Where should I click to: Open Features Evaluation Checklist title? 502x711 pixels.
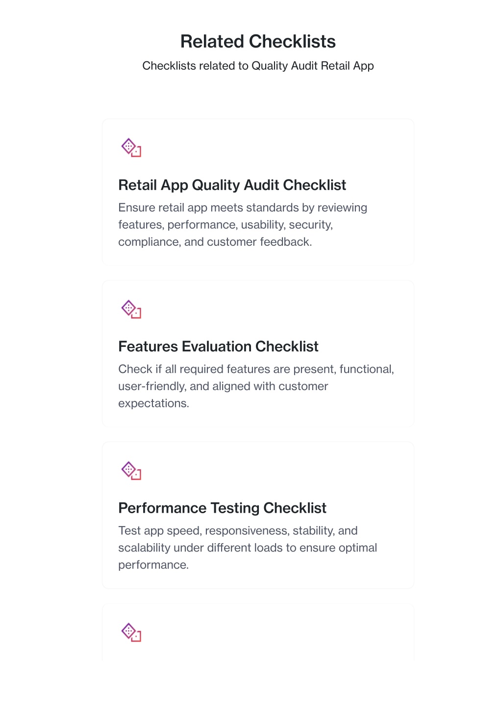pyautogui.click(x=218, y=346)
